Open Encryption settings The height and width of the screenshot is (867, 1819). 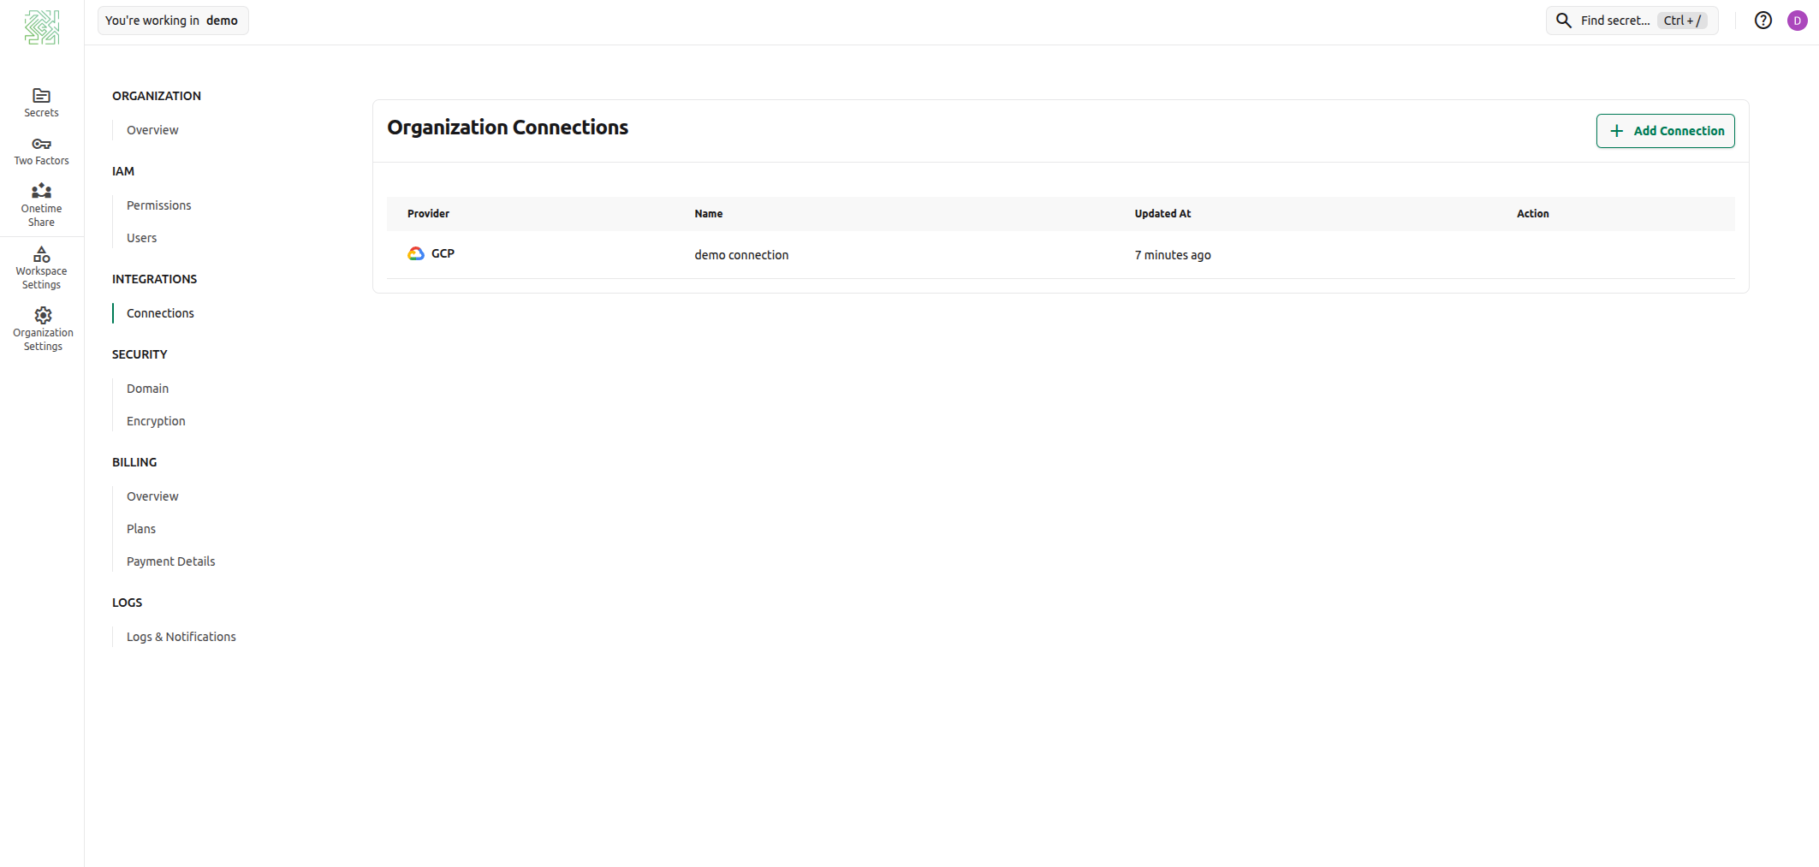click(x=156, y=421)
